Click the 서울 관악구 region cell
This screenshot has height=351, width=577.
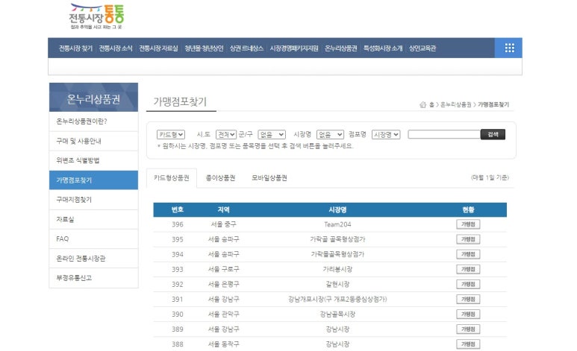coord(224,314)
